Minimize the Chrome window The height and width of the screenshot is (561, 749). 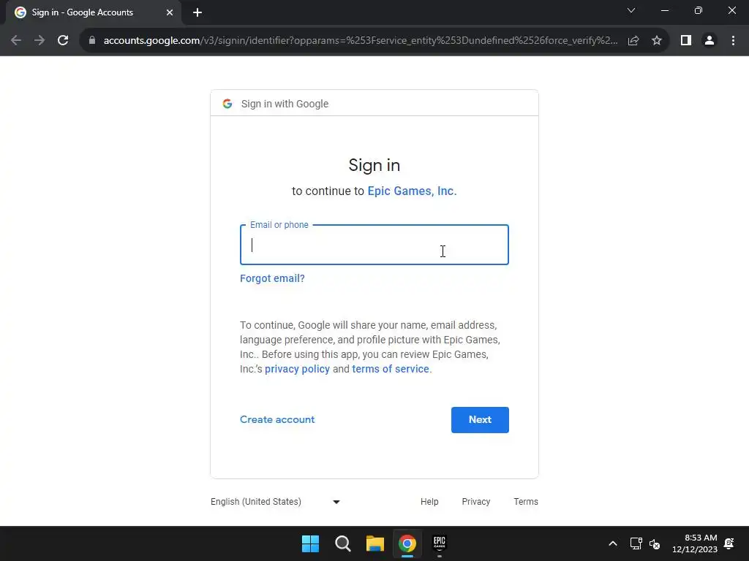[x=665, y=10]
